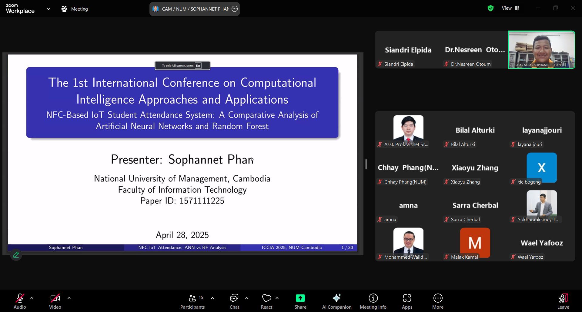
Task: Open options for CAM / NUM / SOPHANNET PHAN tab
Action: (235, 9)
